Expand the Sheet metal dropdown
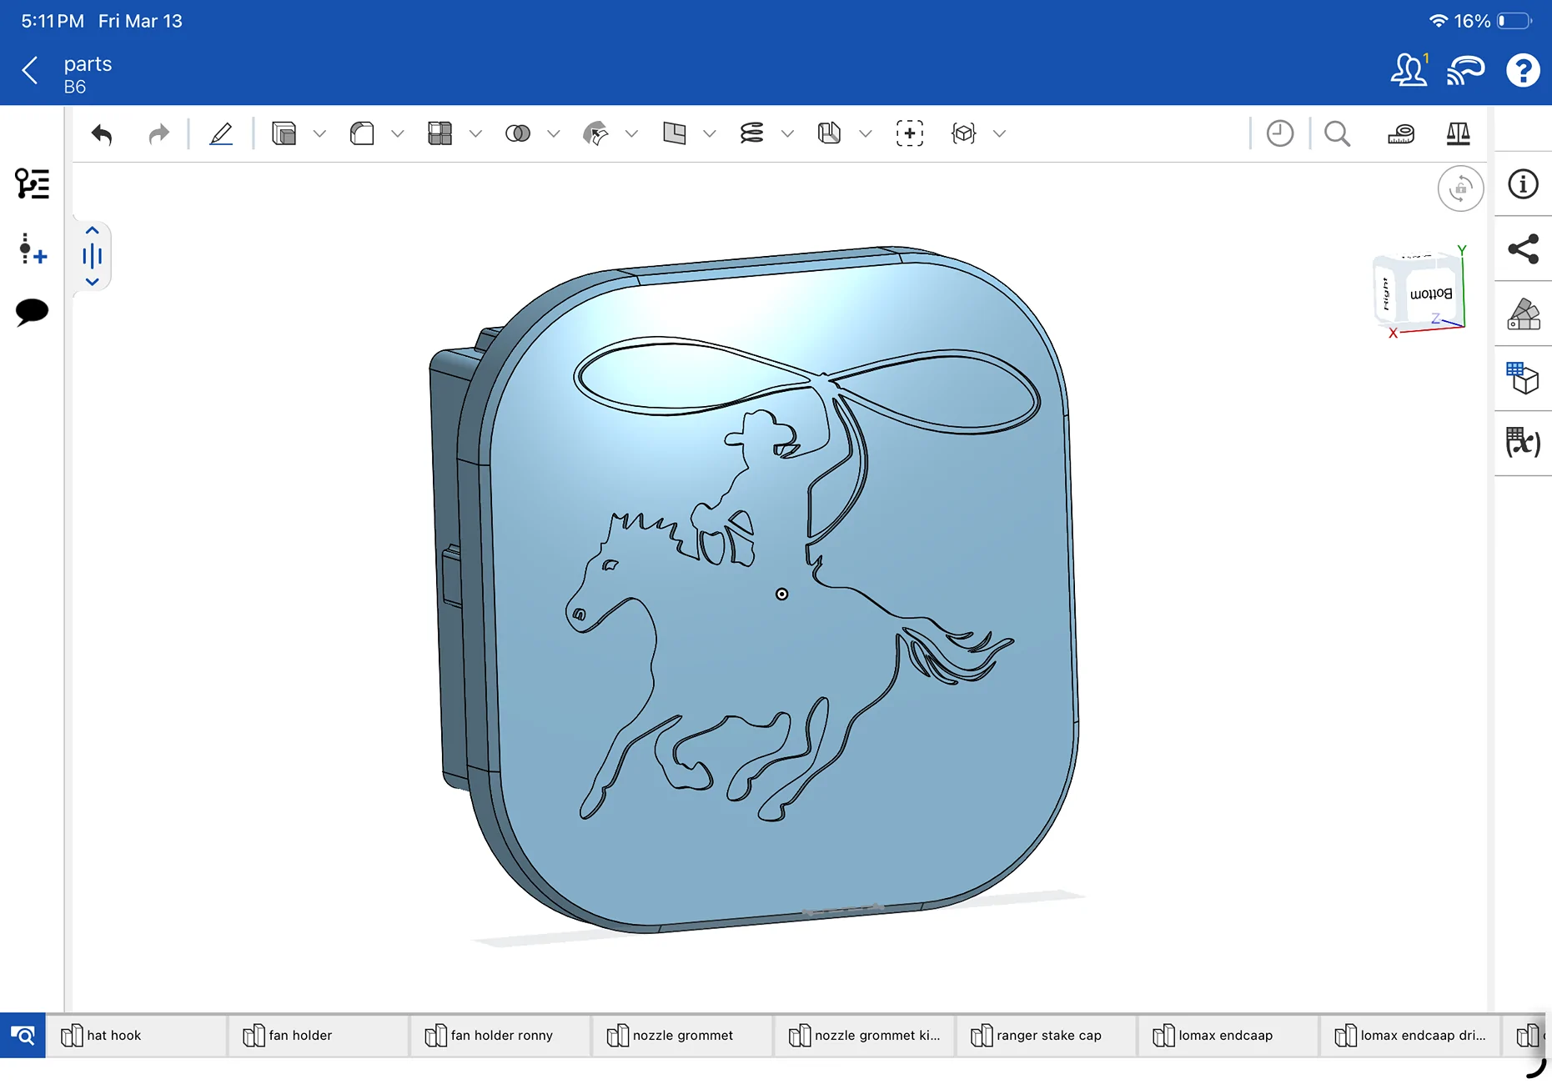The width and height of the screenshot is (1552, 1084). [866, 133]
